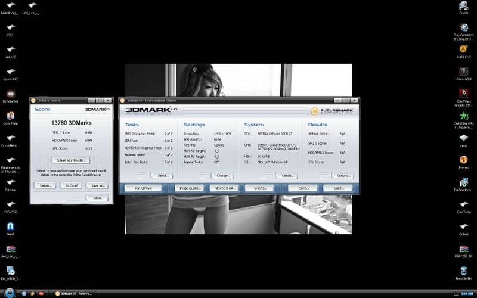The image size is (477, 298).
Task: Click the red quick launch icon
Action: (x=41, y=294)
